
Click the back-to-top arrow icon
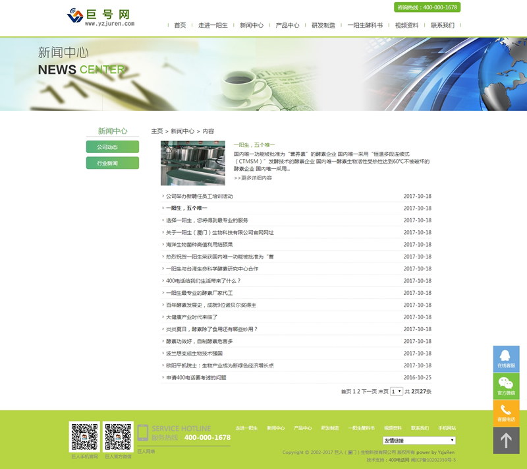pyautogui.click(x=506, y=441)
